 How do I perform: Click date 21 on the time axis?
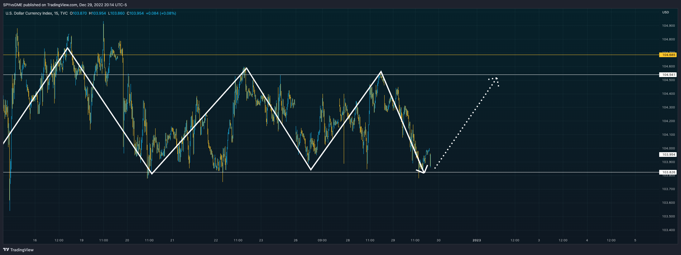(172, 240)
